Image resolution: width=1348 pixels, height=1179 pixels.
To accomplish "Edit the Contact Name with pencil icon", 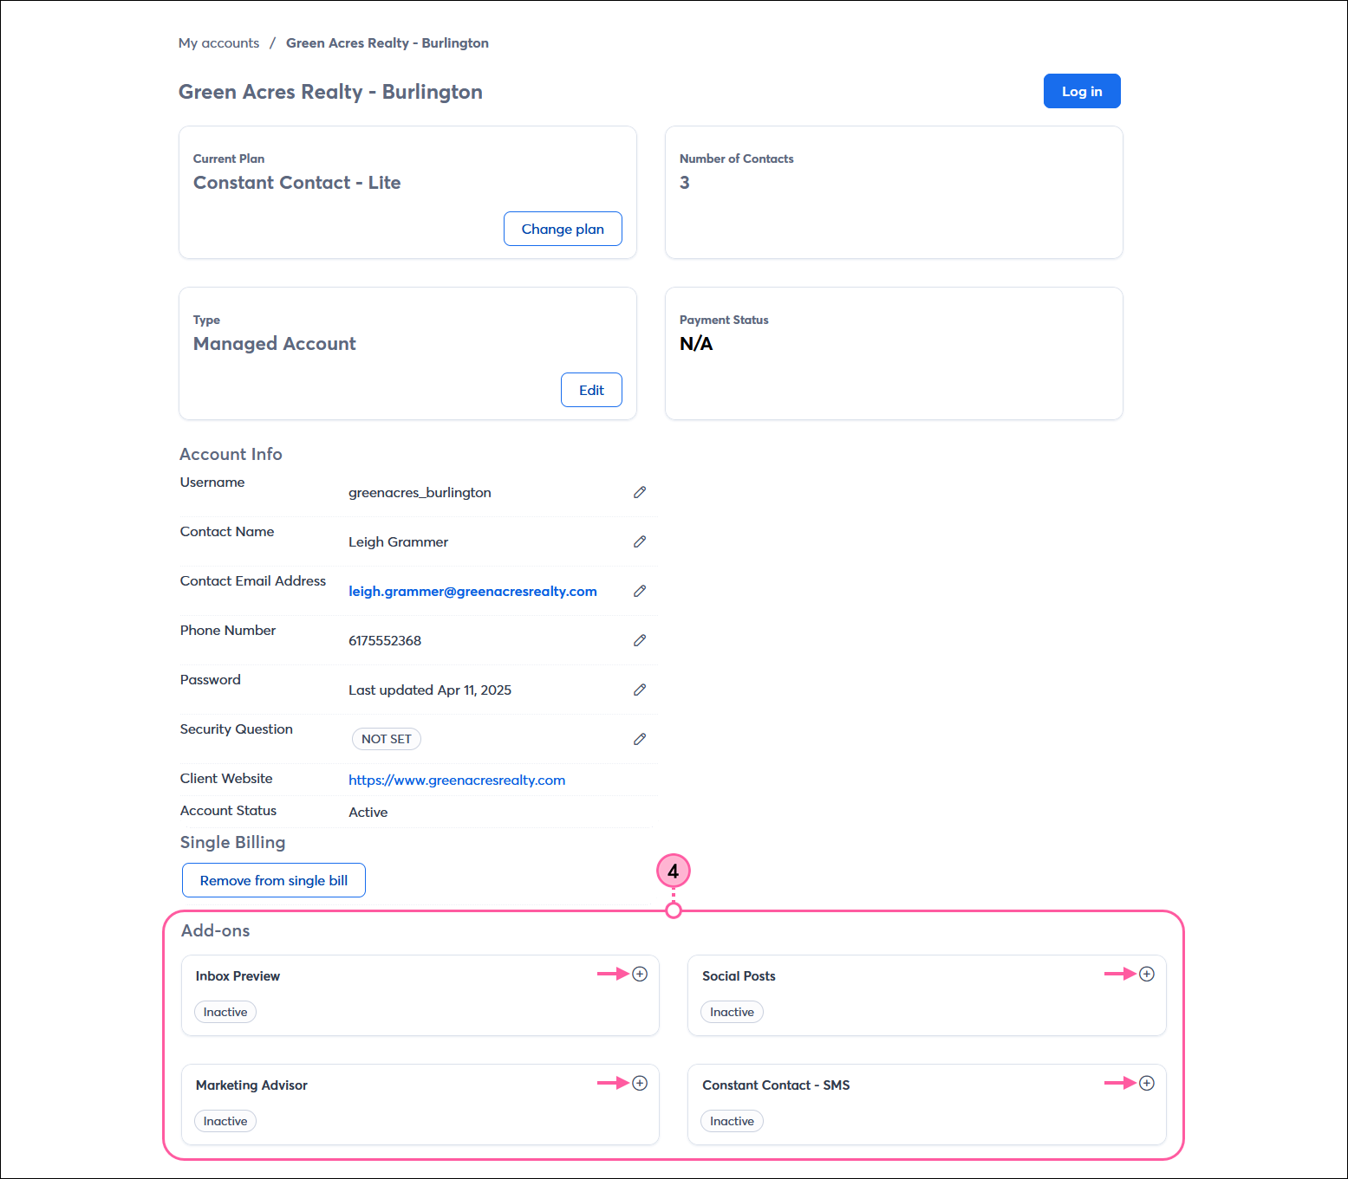I will point(640,541).
